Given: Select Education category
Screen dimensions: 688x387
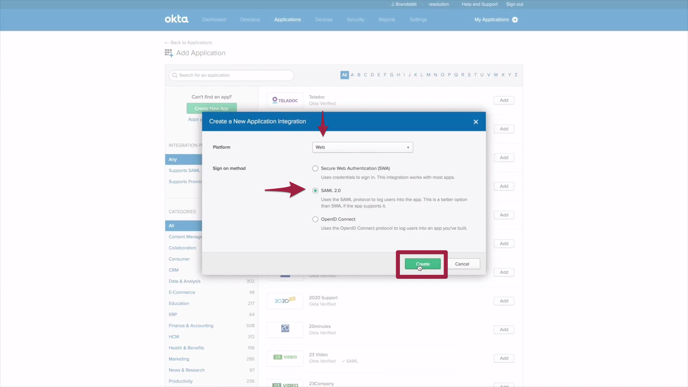Looking at the screenshot, I should (x=179, y=304).
